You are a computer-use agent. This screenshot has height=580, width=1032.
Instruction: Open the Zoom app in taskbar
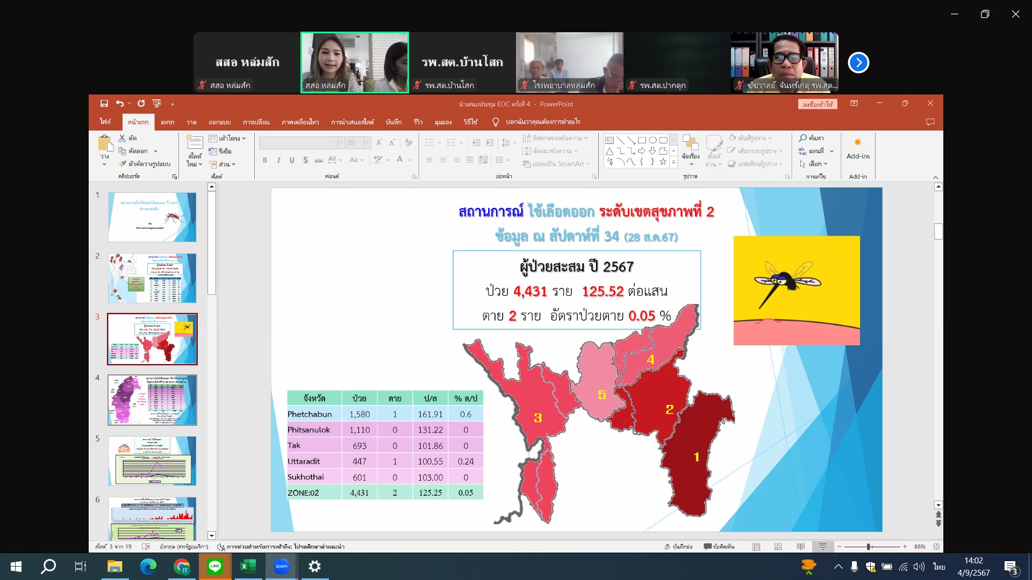click(281, 567)
